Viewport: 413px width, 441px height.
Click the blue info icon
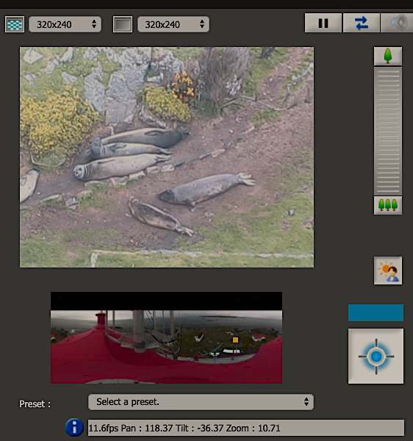pos(74,428)
